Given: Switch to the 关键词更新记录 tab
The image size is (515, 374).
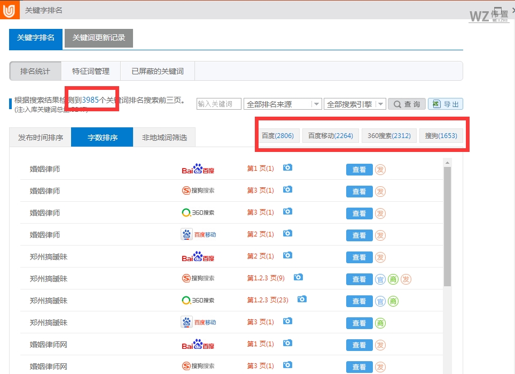Looking at the screenshot, I should 98,39.
